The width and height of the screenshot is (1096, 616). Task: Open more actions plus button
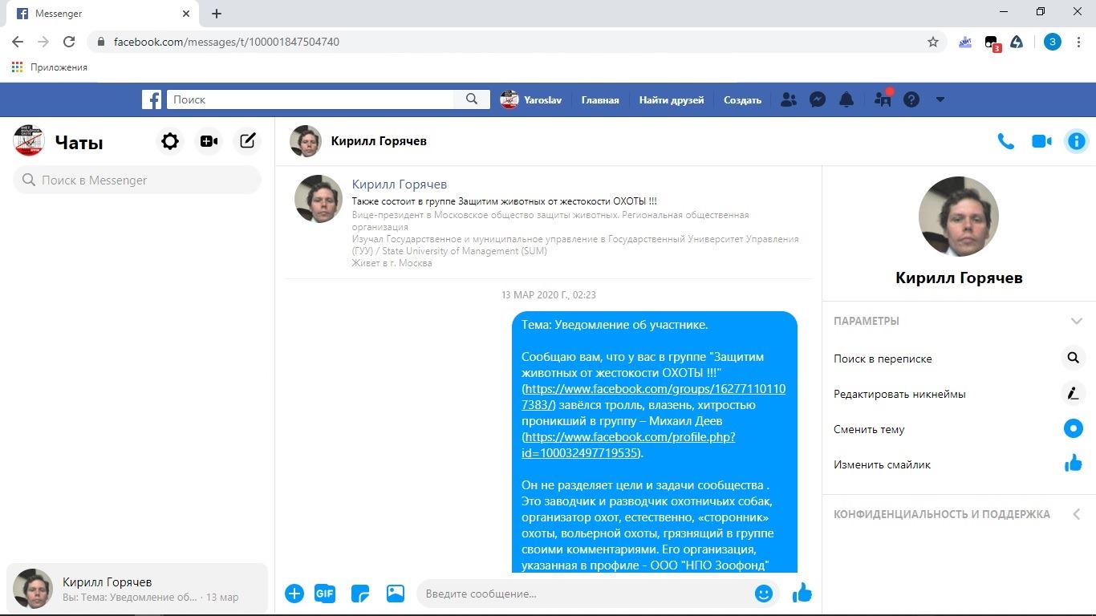pyautogui.click(x=294, y=594)
